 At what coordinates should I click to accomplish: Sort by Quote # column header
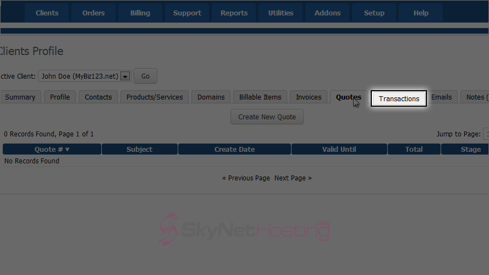pos(52,150)
